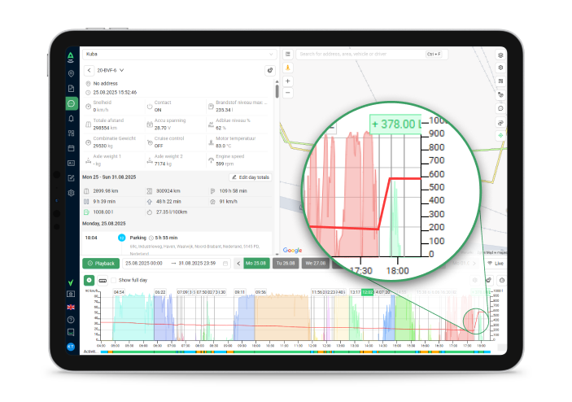Open notifications bell in left sidebar
The image size is (572, 402).
click(72, 118)
